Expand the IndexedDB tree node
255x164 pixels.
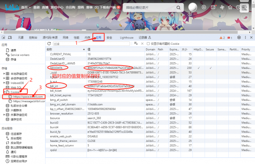(x=4, y=82)
